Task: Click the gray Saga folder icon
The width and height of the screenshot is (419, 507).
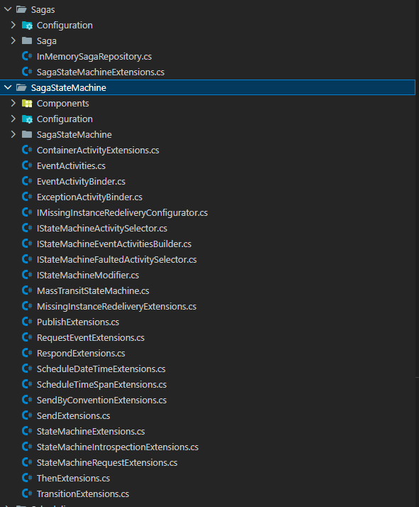Action: coord(27,40)
